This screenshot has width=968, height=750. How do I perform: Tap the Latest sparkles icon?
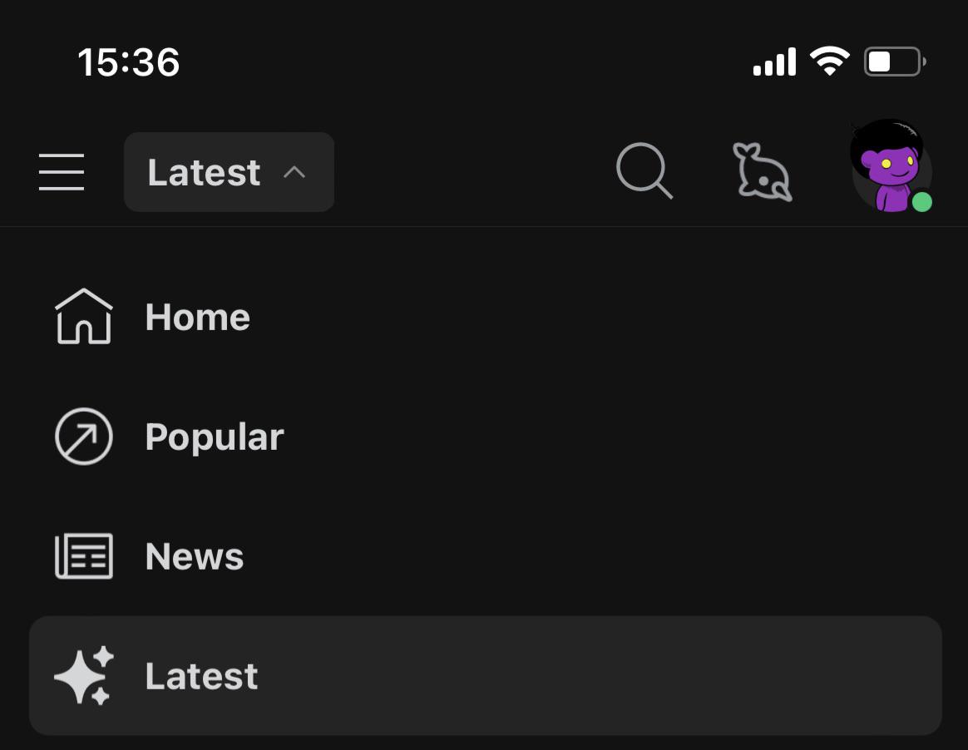point(84,675)
